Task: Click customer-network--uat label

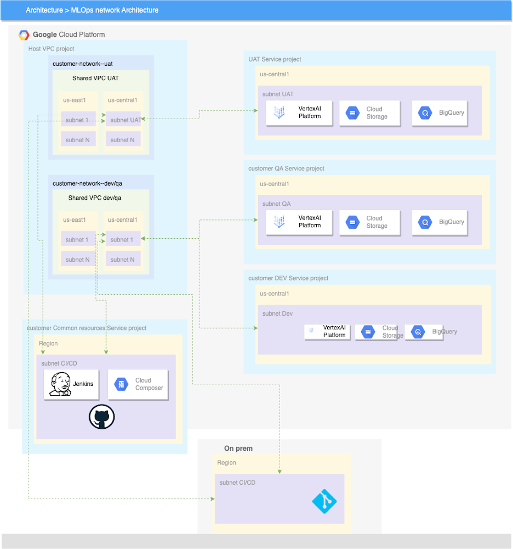Action: point(82,64)
